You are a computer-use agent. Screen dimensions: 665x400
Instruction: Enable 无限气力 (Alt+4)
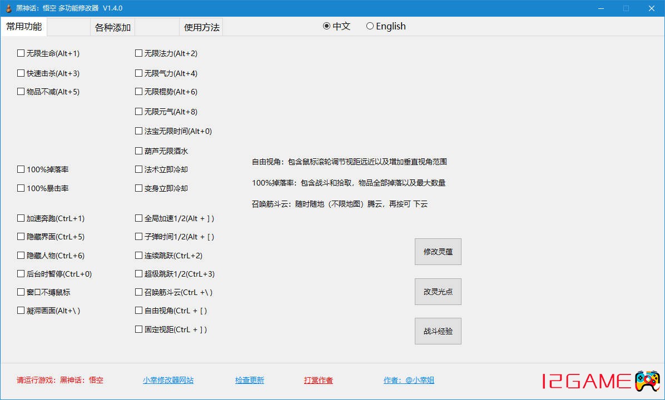coord(138,73)
